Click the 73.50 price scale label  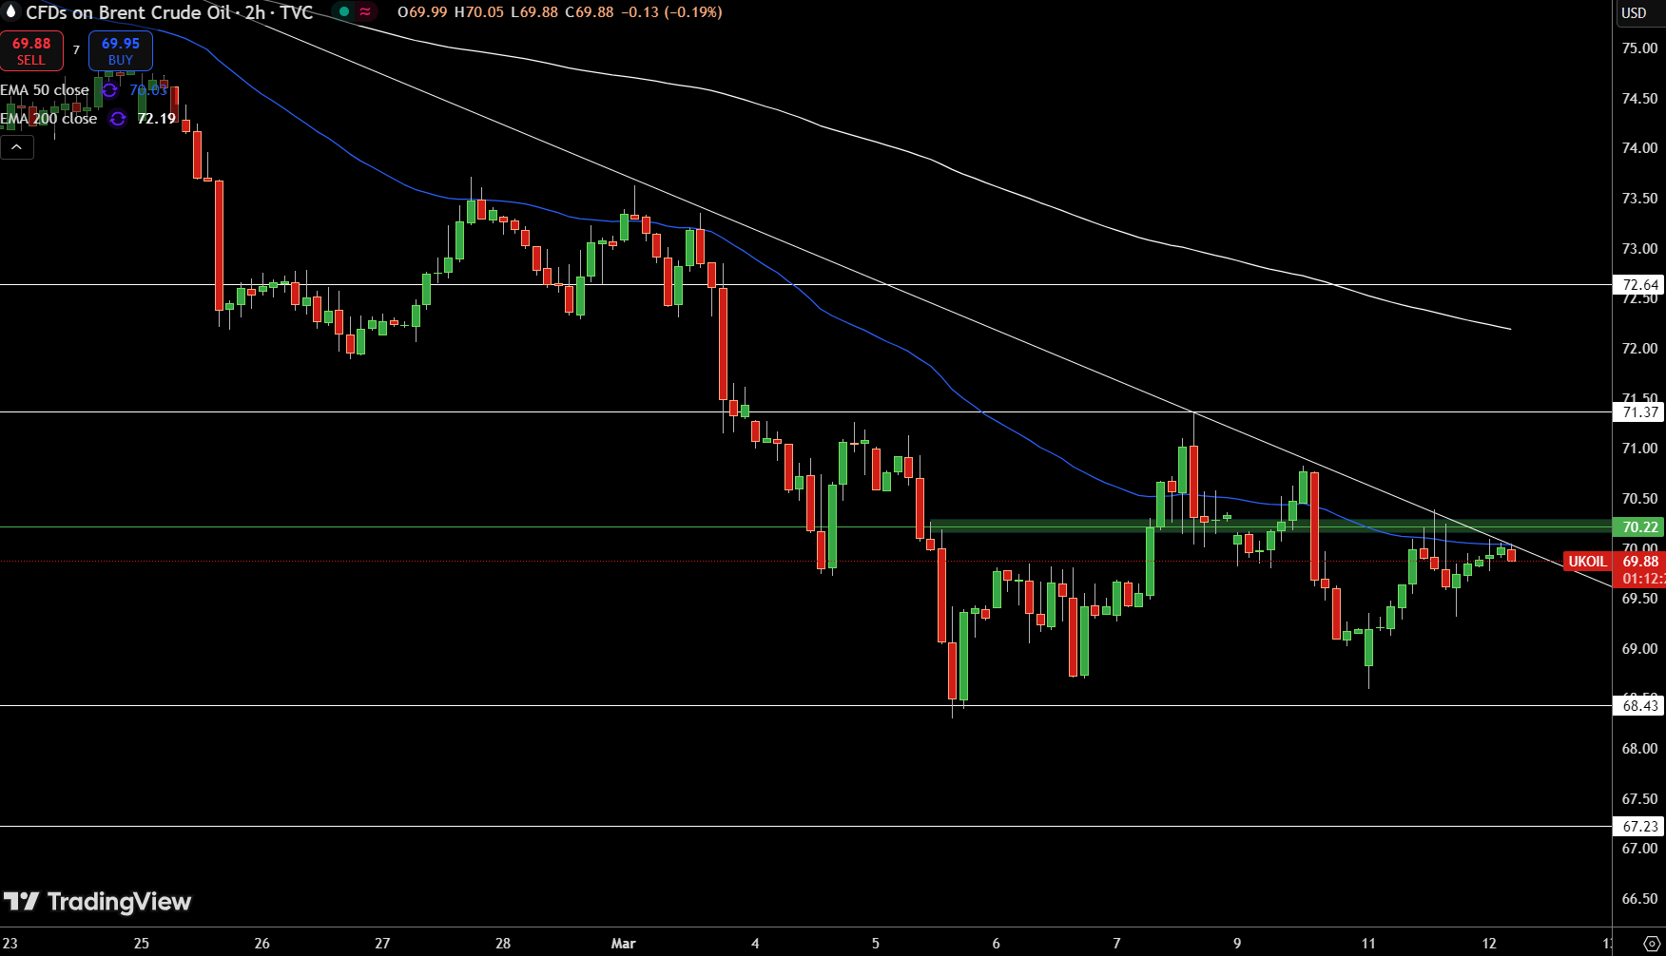click(x=1639, y=199)
